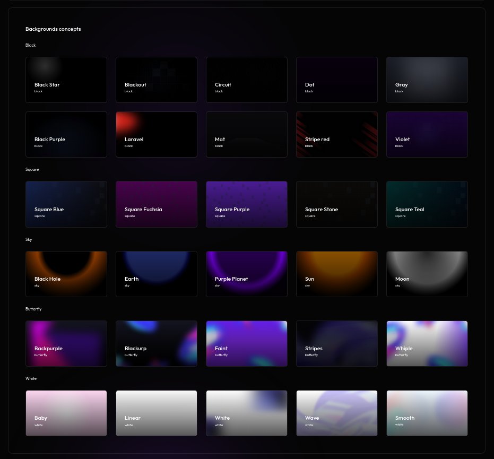494x459 pixels.
Task: Click the Earth sky background card
Action: pos(157,274)
